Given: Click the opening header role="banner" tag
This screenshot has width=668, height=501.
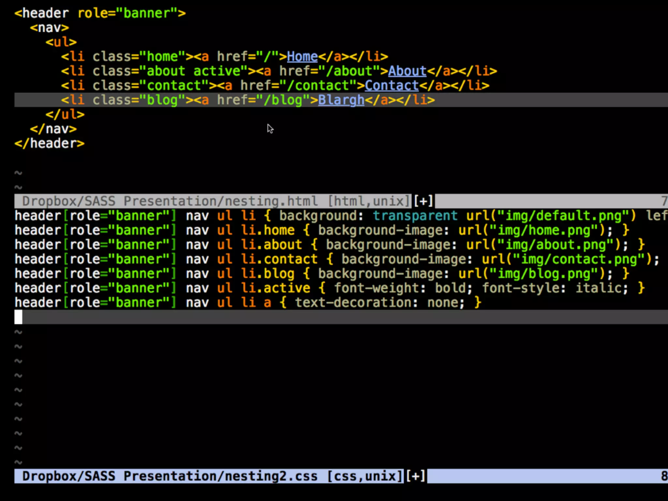Looking at the screenshot, I should [x=100, y=13].
